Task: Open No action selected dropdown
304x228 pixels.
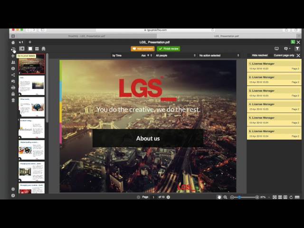Action: [219, 56]
